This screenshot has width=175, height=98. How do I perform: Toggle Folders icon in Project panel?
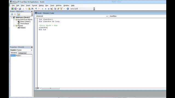point(18,14)
